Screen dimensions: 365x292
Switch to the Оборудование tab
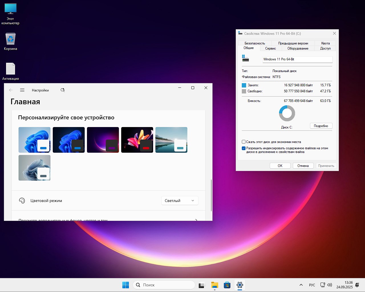(x=298, y=48)
